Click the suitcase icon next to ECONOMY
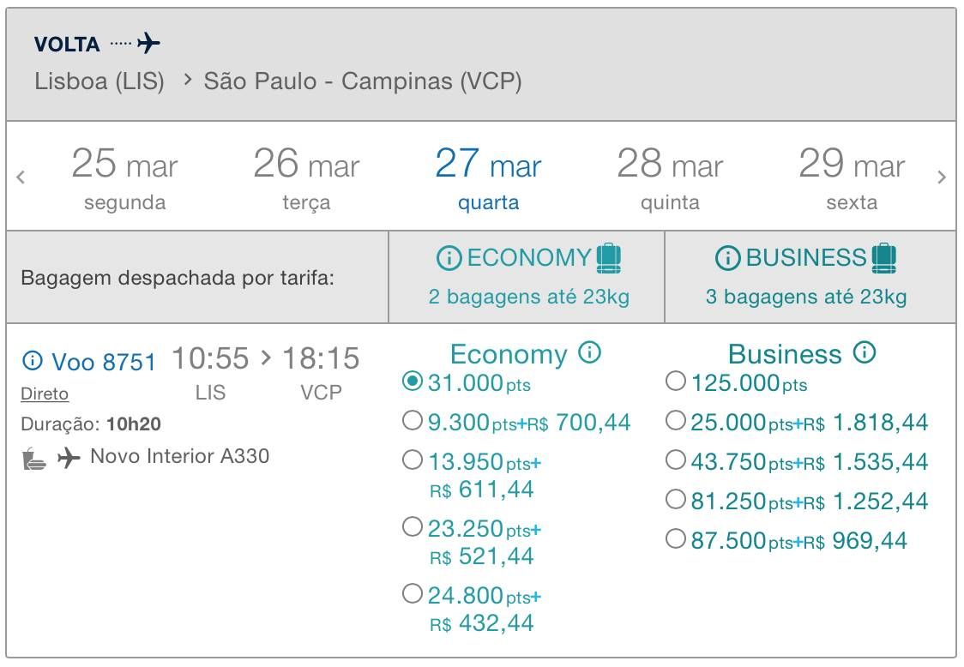 point(609,258)
